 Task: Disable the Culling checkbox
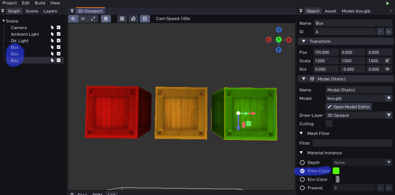[329, 124]
